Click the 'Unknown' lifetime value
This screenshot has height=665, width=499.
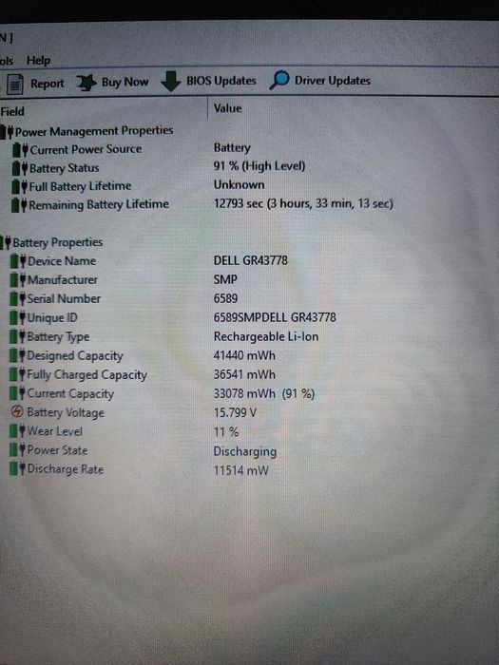[239, 185]
